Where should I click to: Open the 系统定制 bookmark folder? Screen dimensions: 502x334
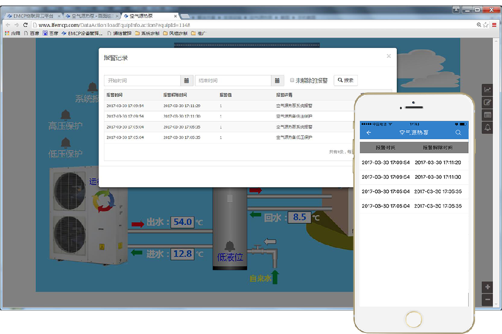click(147, 33)
